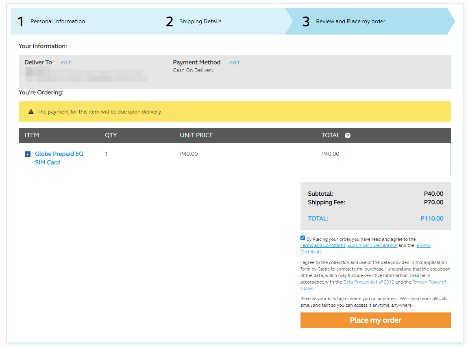This screenshot has width=468, height=347.
Task: Click the Subtotal P40.00 amount
Action: coord(433,194)
